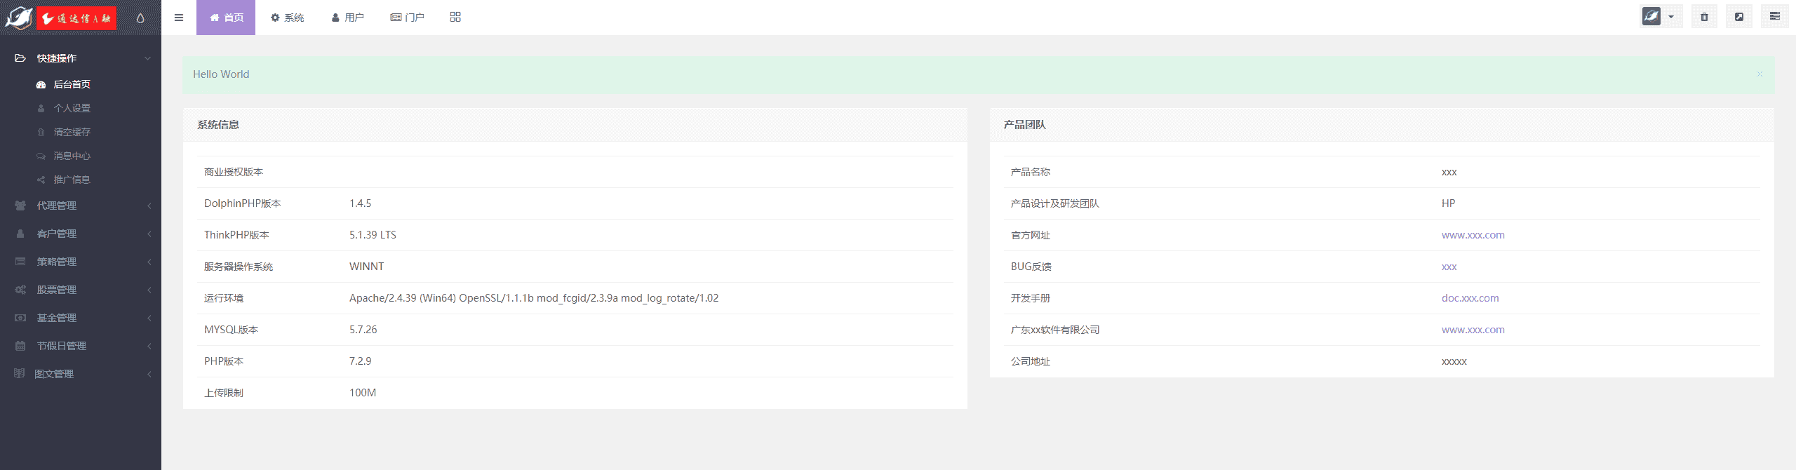This screenshot has width=1796, height=470.
Task: Expand 代理管理 with its chevron
Action: (149, 206)
